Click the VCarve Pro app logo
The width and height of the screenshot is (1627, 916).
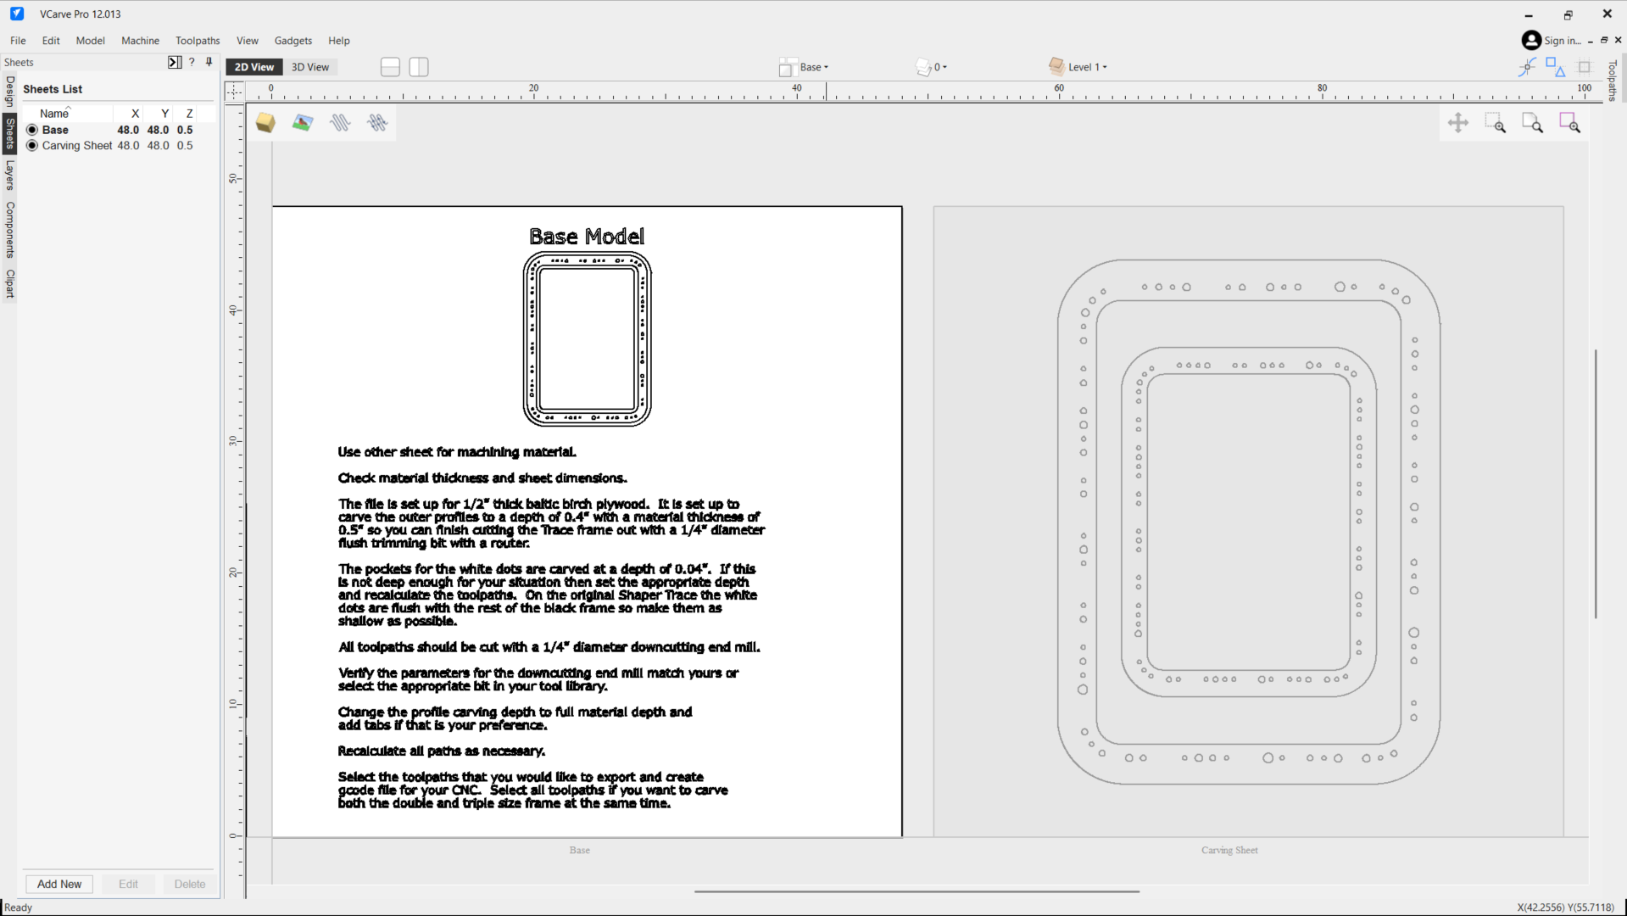click(x=17, y=14)
